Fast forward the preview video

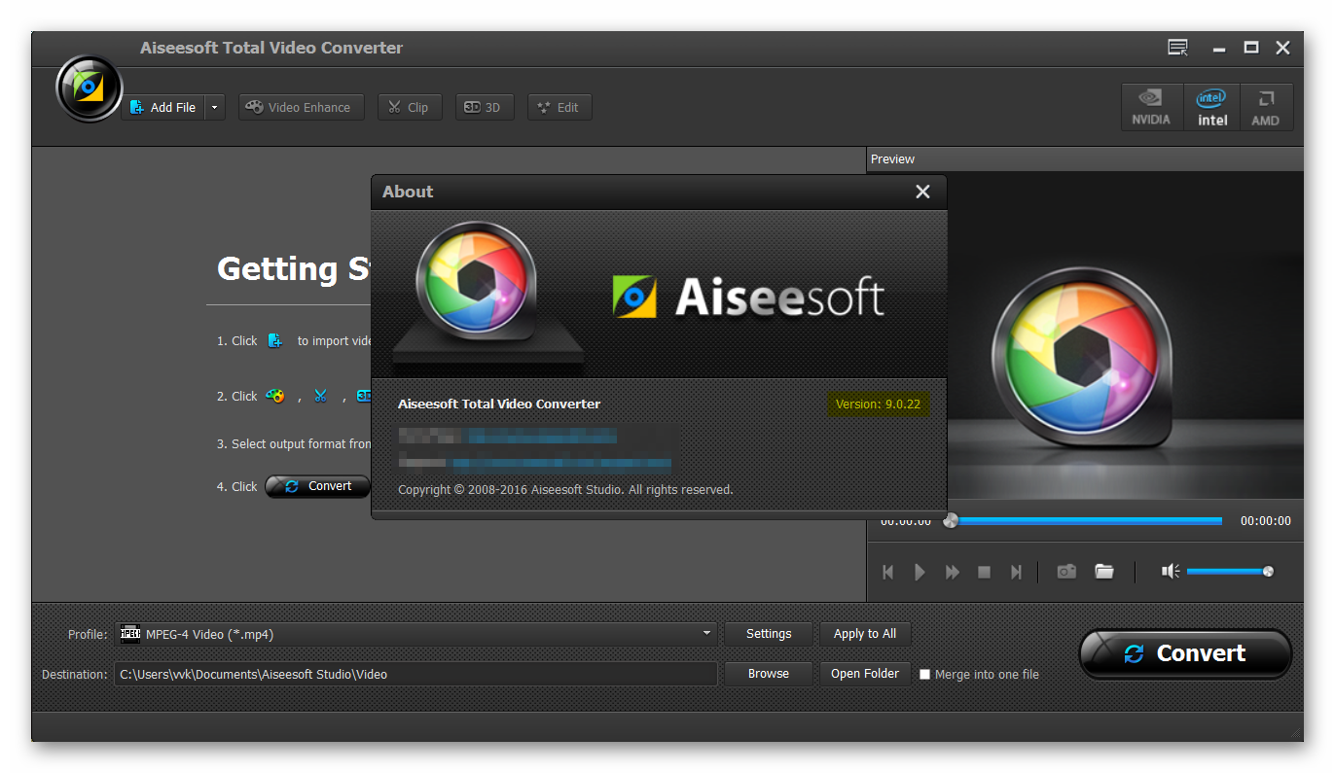click(x=953, y=572)
